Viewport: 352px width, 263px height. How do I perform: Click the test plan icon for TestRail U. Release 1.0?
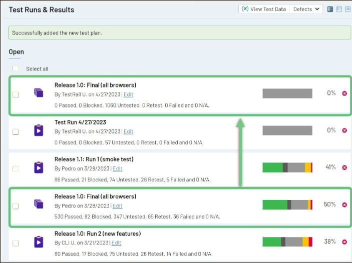click(39, 93)
